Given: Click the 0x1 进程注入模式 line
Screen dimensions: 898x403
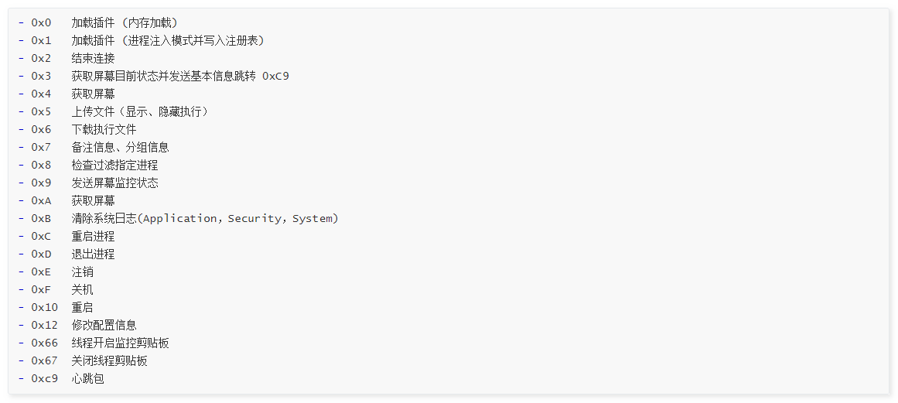Looking at the screenshot, I should pyautogui.click(x=168, y=40).
